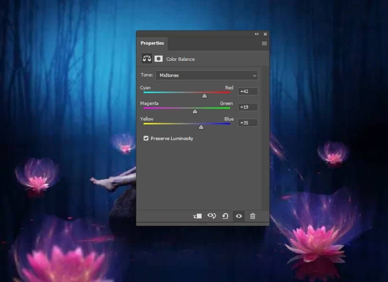Click the Cyan-Red slider handle
This screenshot has height=282, width=388.
tap(204, 96)
